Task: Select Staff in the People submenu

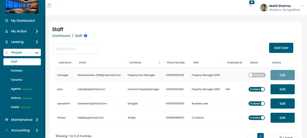Action: click(22, 62)
